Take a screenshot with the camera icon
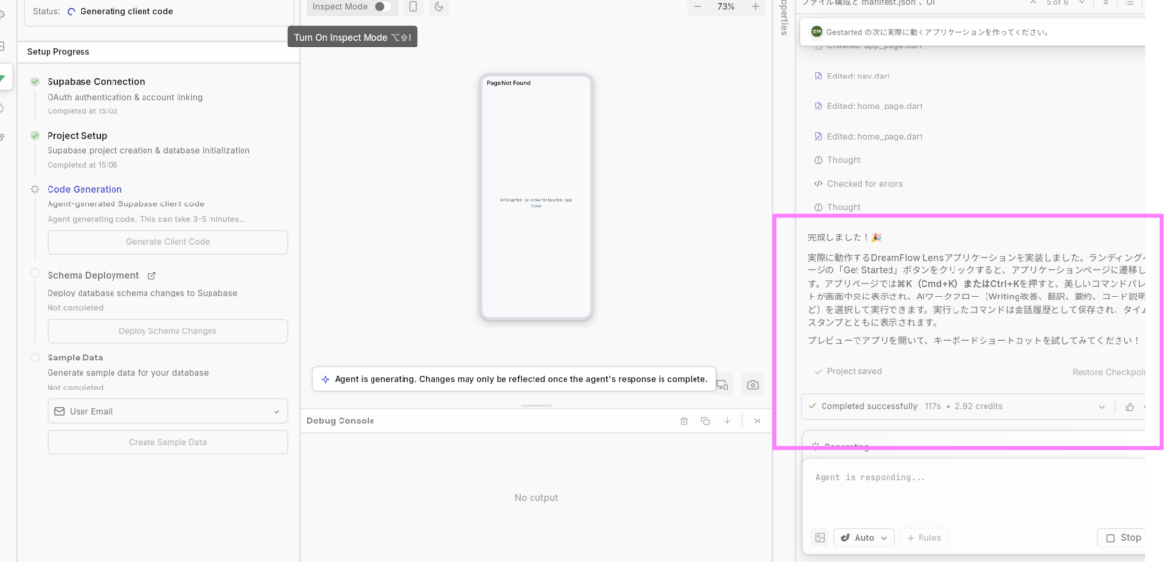The width and height of the screenshot is (1164, 562). click(x=752, y=385)
